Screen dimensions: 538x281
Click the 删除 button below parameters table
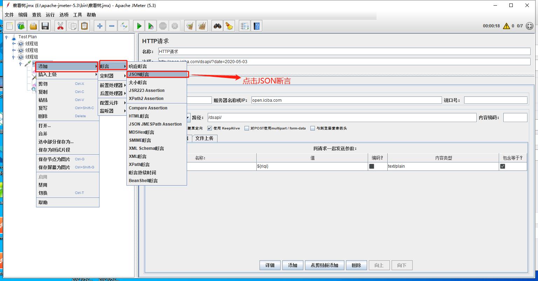[356, 265]
